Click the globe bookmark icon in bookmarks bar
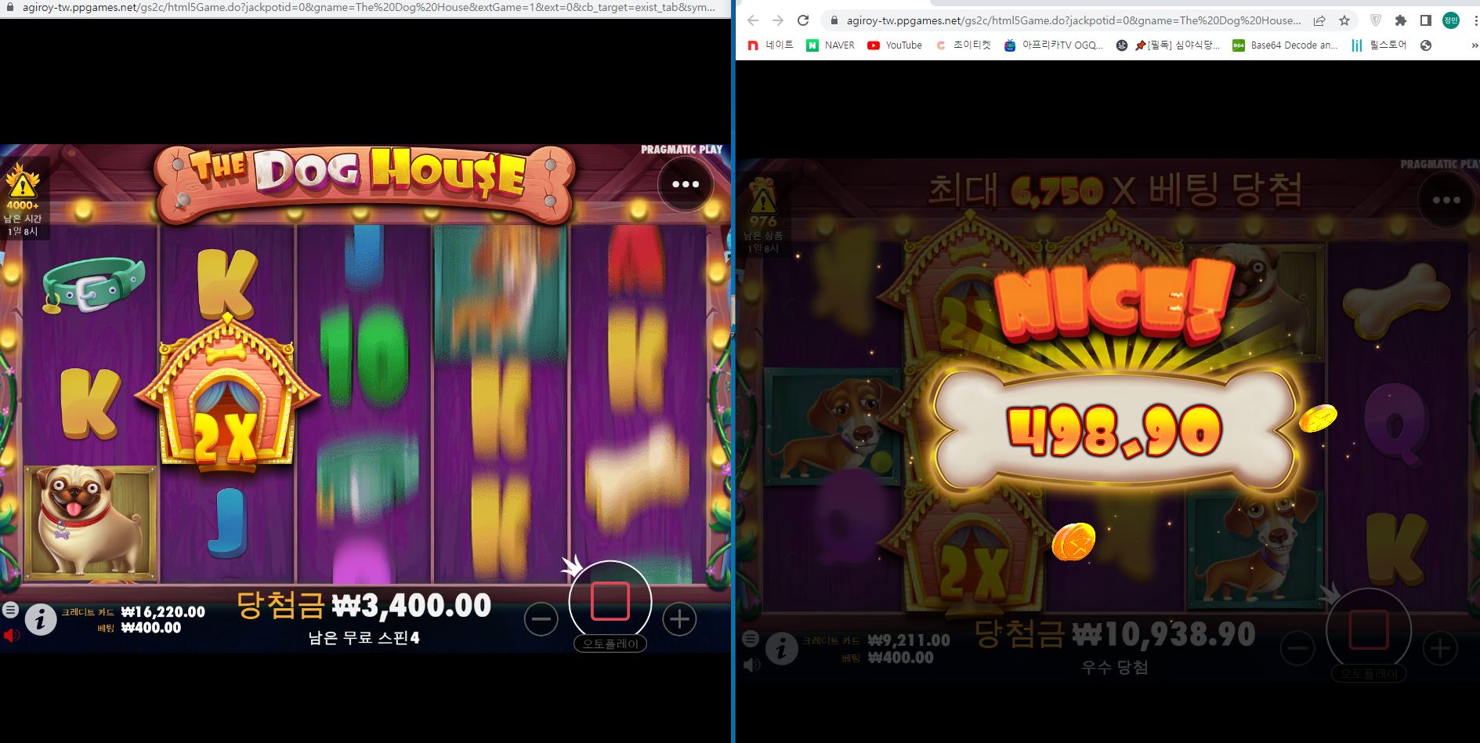This screenshot has width=1480, height=743. point(1426,45)
